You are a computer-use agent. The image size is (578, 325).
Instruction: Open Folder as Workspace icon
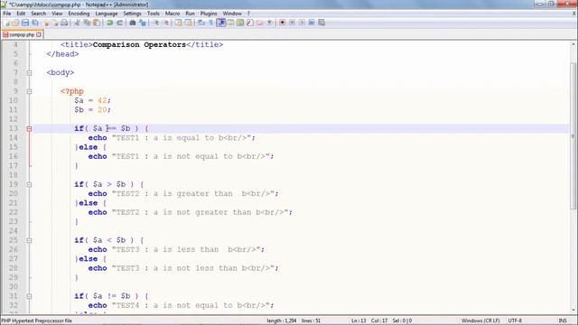click(260, 23)
